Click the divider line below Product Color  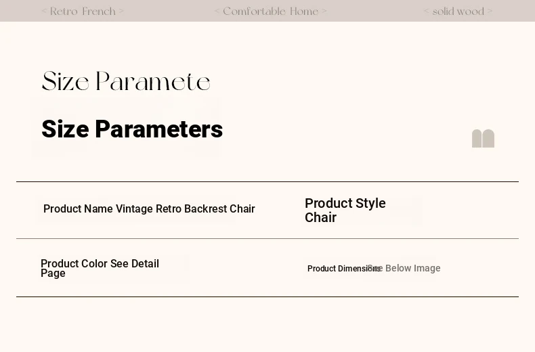[x=267, y=296]
